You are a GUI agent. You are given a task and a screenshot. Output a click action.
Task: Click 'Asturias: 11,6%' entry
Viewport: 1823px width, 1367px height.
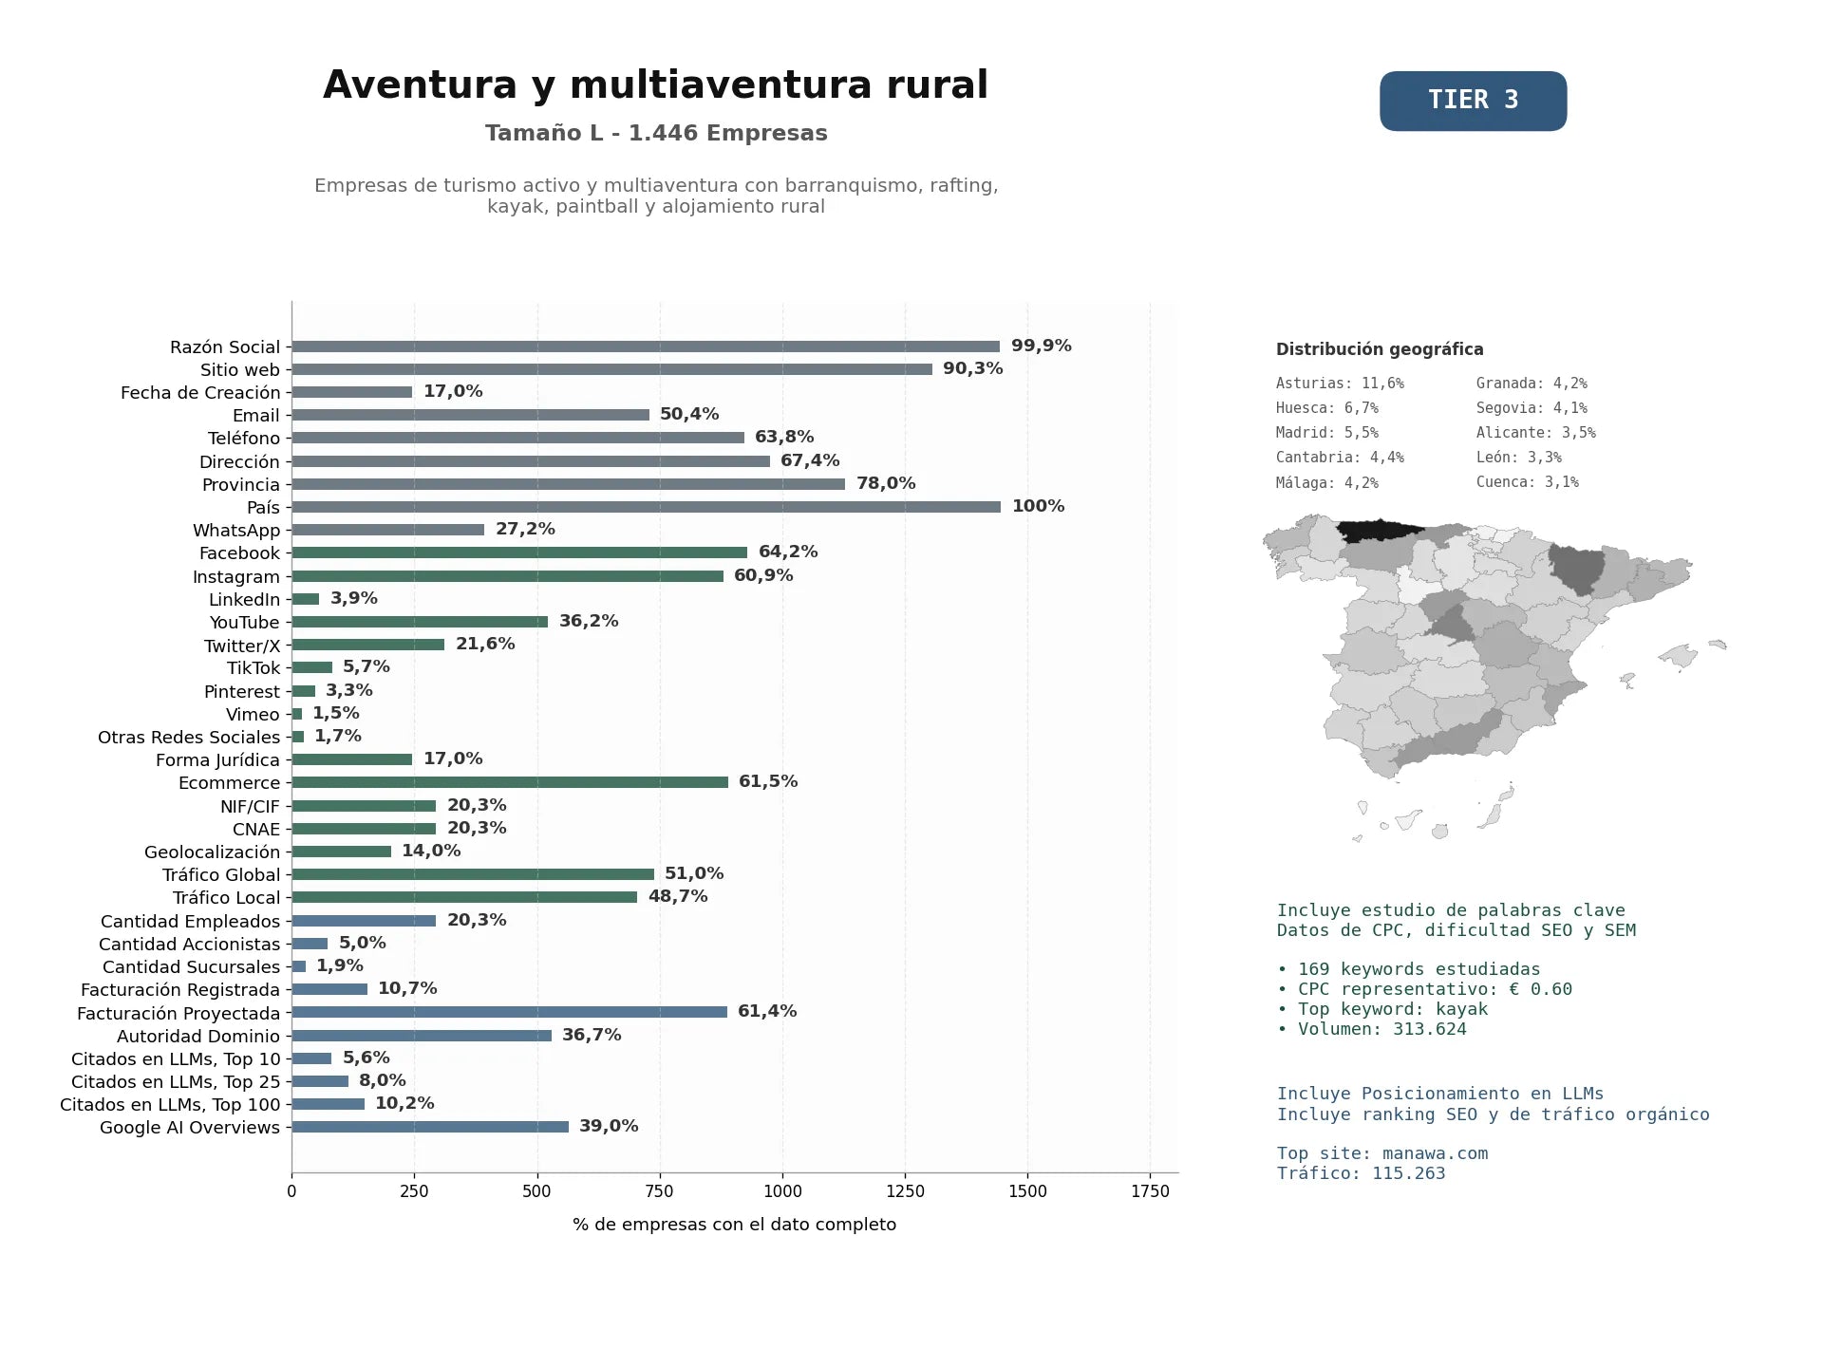pos(1340,384)
